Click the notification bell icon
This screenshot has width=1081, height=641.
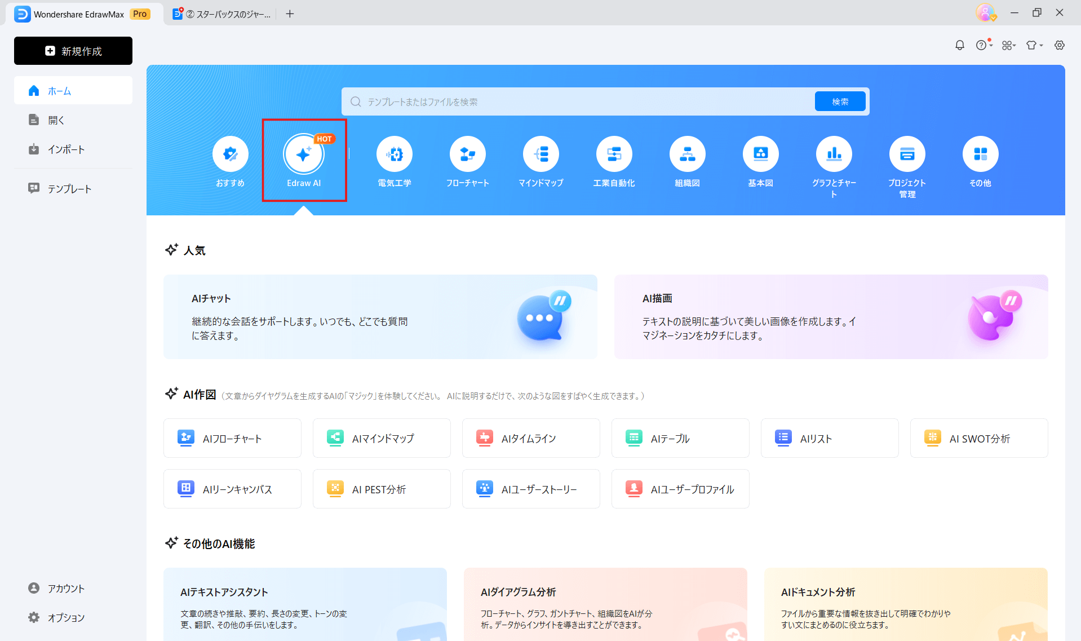point(960,45)
